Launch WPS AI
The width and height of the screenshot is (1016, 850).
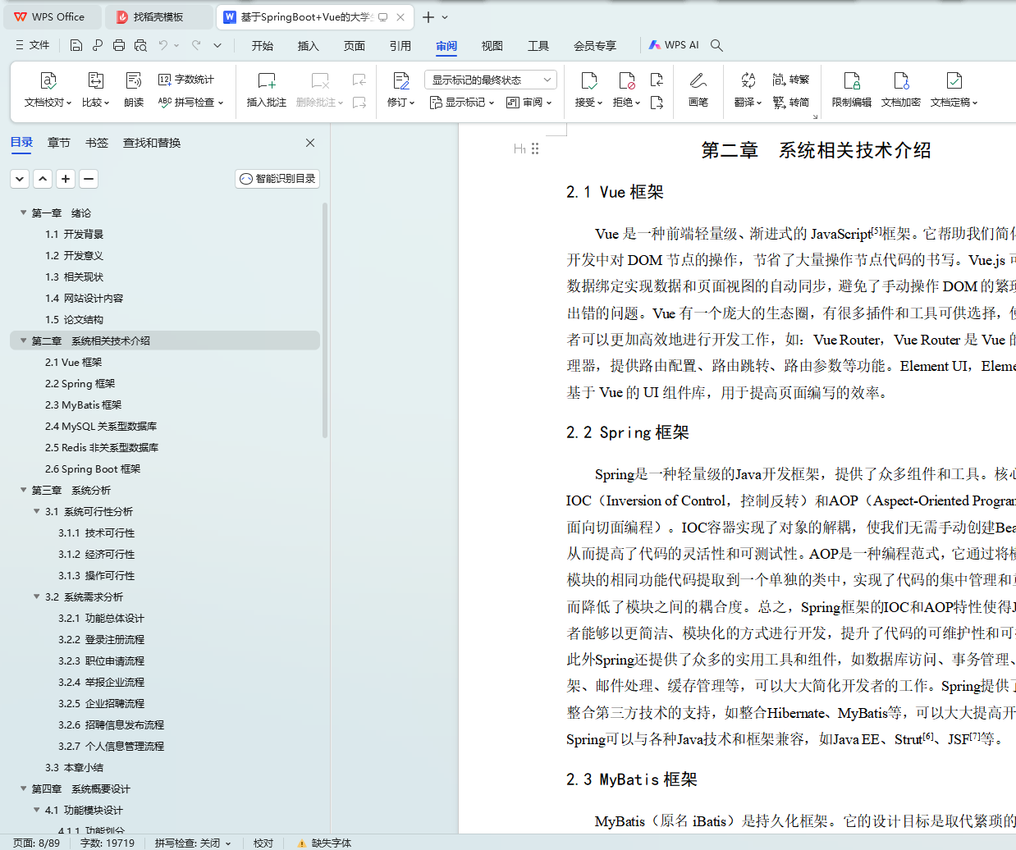[673, 45]
